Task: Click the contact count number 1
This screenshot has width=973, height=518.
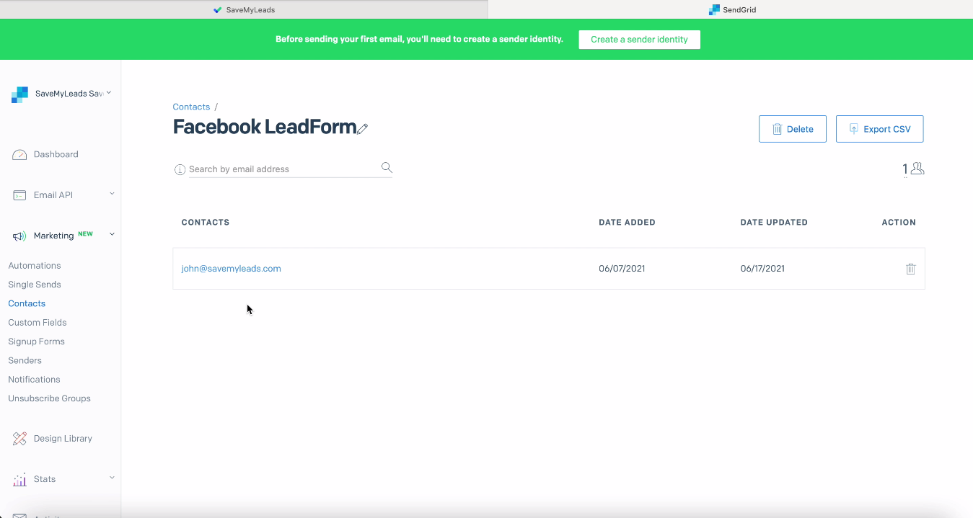Action: click(905, 169)
